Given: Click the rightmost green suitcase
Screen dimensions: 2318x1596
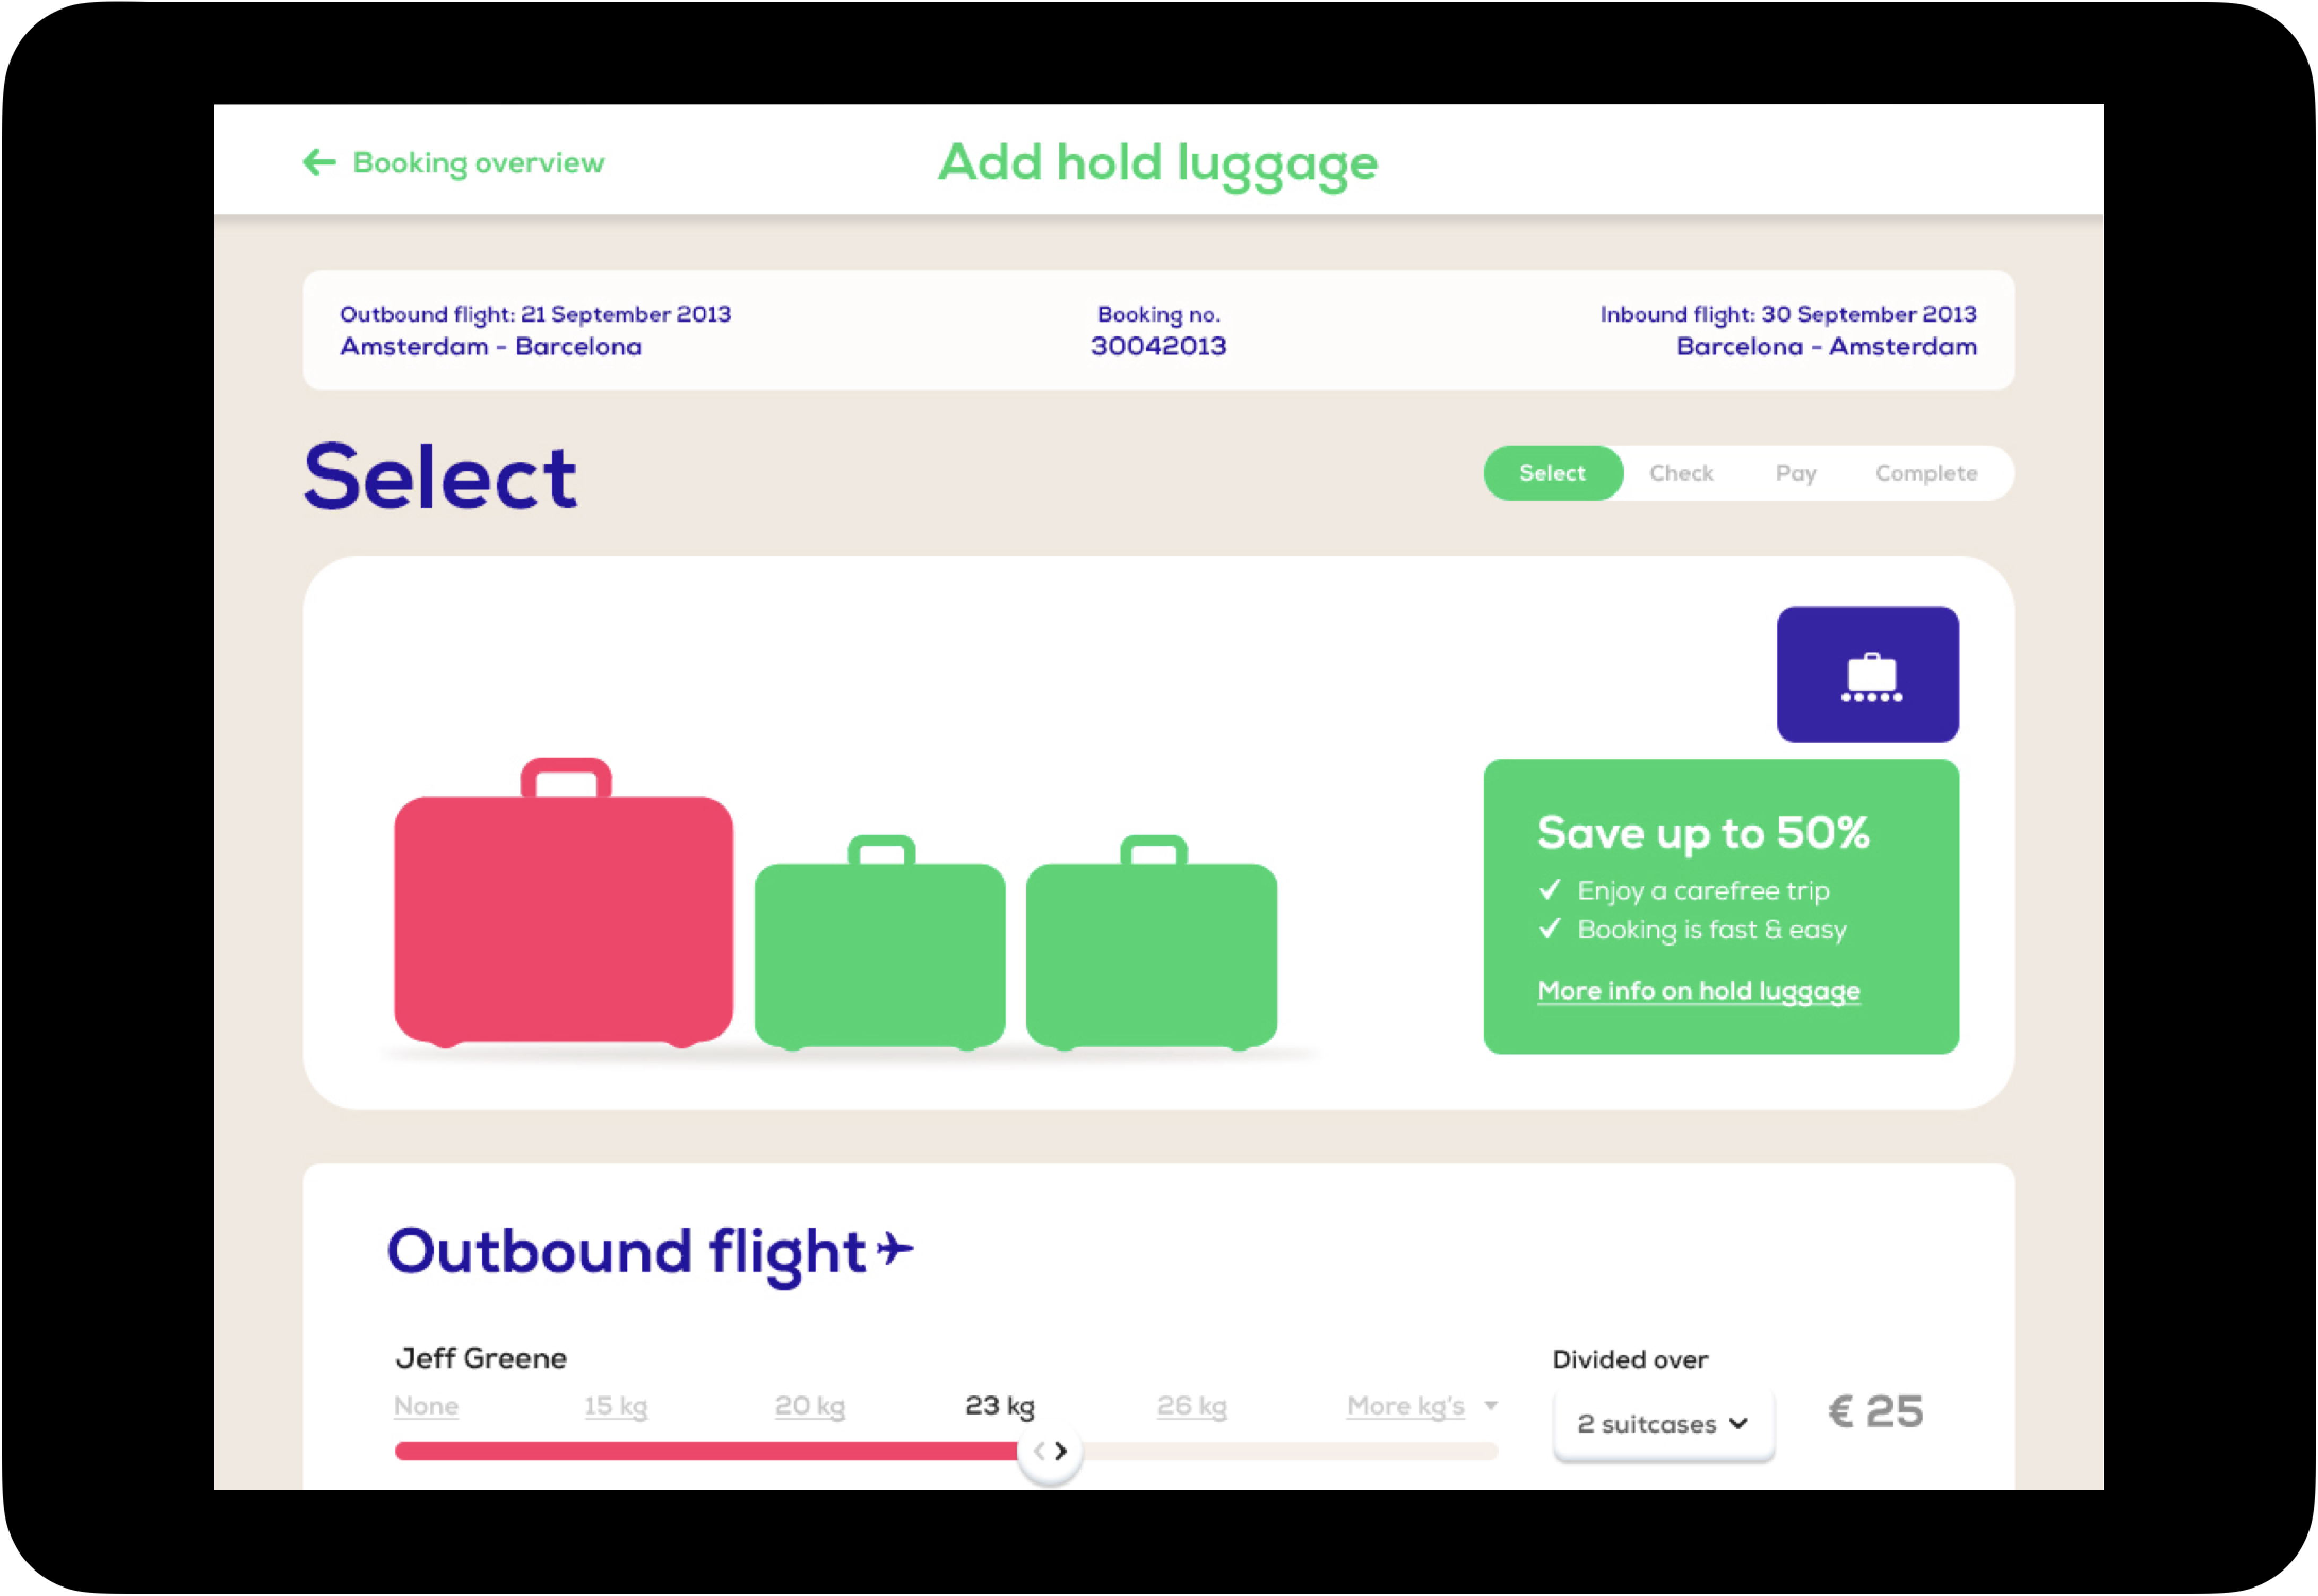Looking at the screenshot, I should coord(1151,950).
